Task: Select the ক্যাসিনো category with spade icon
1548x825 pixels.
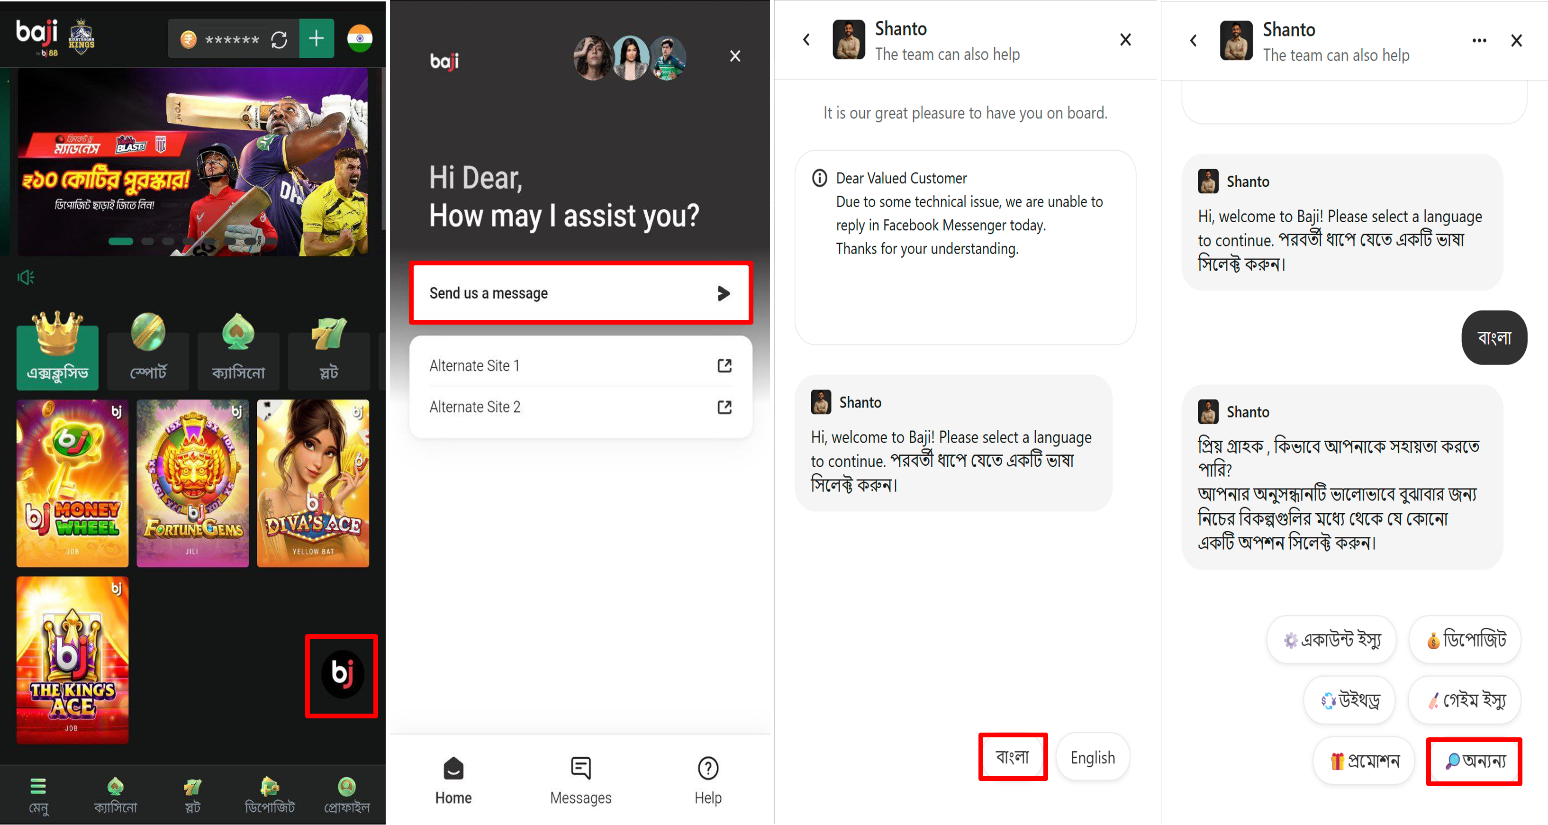Action: tap(238, 351)
